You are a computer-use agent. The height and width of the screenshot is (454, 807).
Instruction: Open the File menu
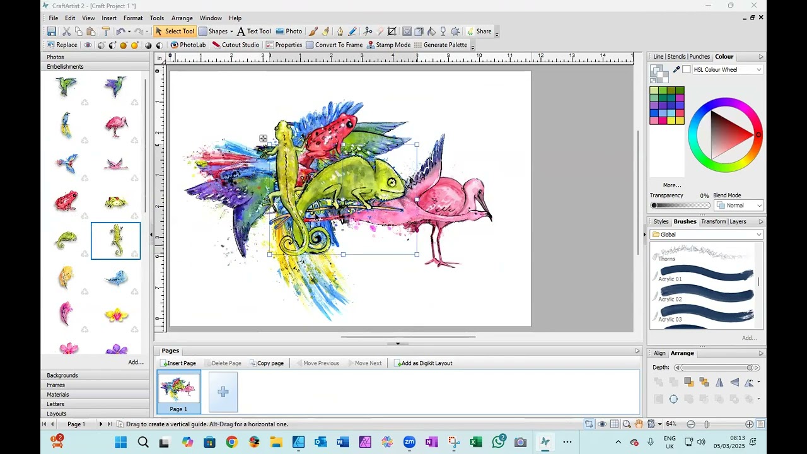54,18
